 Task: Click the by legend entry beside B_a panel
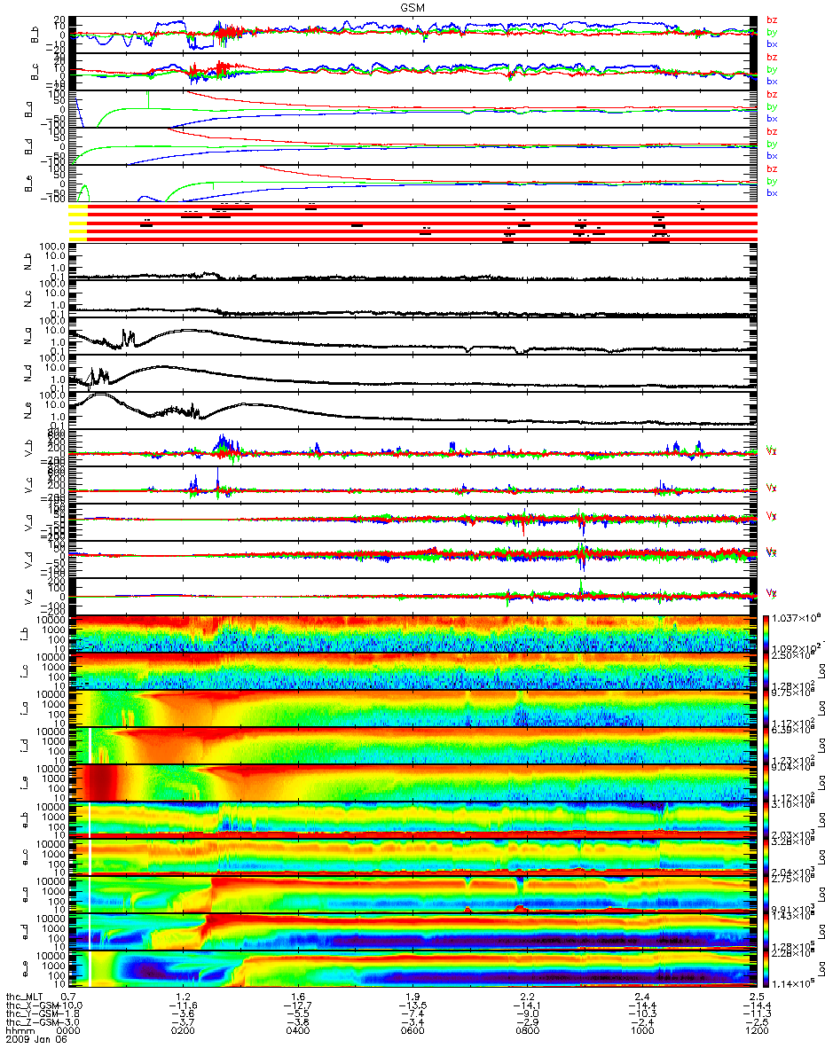pos(772,106)
